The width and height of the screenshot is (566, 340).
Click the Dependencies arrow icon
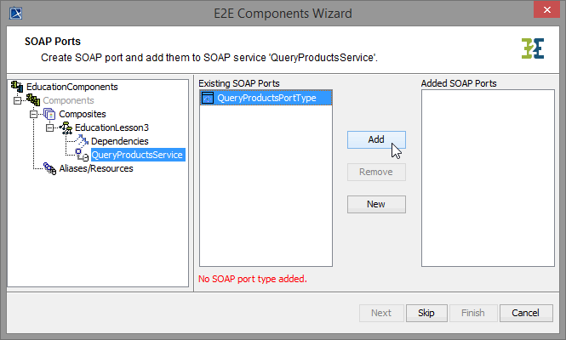[x=83, y=141]
